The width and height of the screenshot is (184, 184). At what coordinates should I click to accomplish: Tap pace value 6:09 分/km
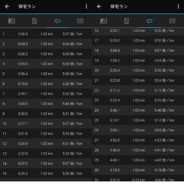[72, 54]
